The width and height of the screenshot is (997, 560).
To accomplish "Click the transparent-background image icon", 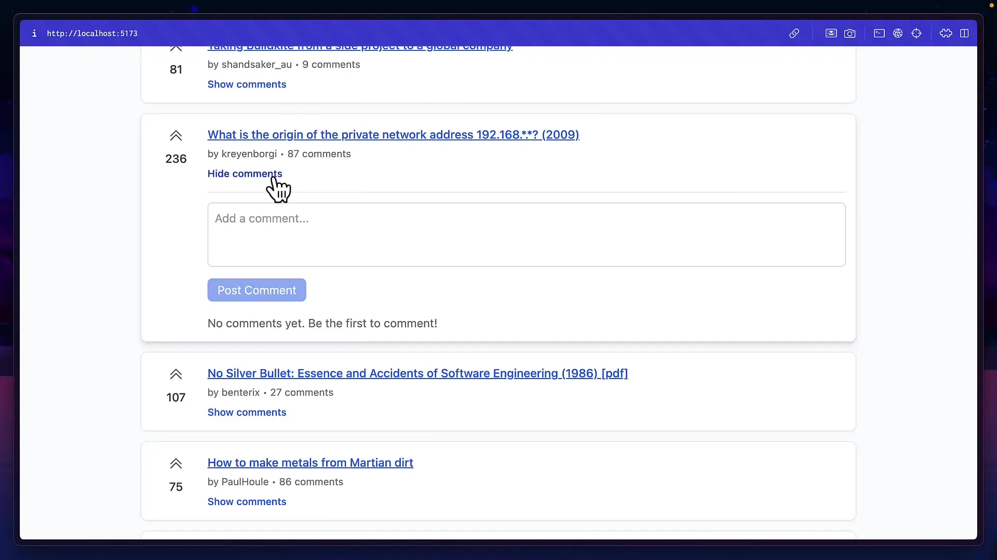I will coord(831,33).
